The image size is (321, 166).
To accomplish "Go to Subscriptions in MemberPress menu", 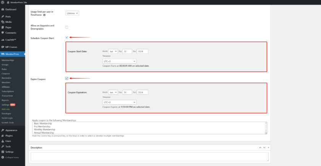I will pyautogui.click(x=8, y=91).
